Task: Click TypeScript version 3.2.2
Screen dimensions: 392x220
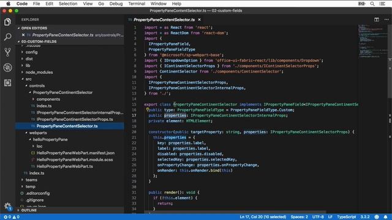Action: (x=365, y=217)
